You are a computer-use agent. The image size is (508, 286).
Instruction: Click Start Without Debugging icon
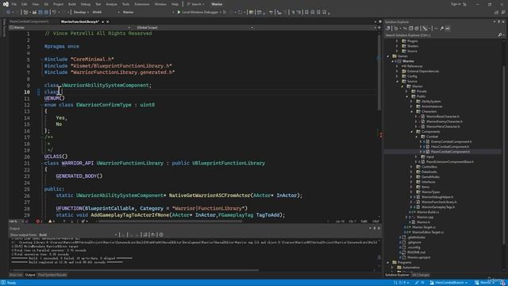225,13
